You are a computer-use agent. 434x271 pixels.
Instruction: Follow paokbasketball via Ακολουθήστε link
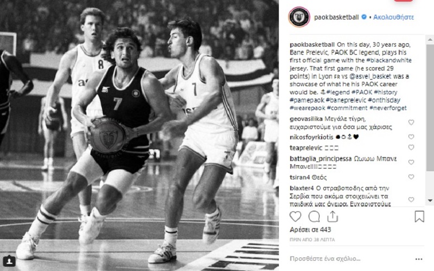click(x=393, y=17)
